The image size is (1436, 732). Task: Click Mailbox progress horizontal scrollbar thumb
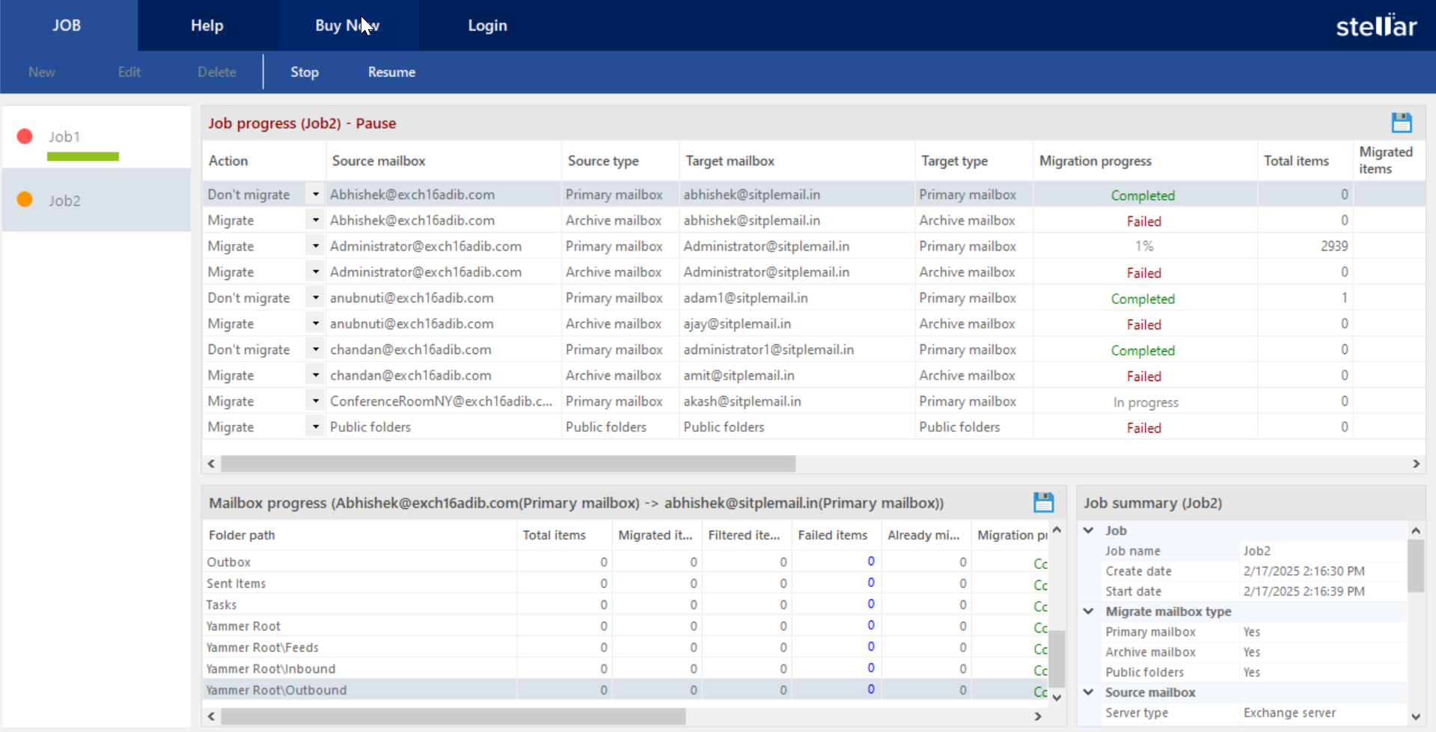click(x=453, y=716)
